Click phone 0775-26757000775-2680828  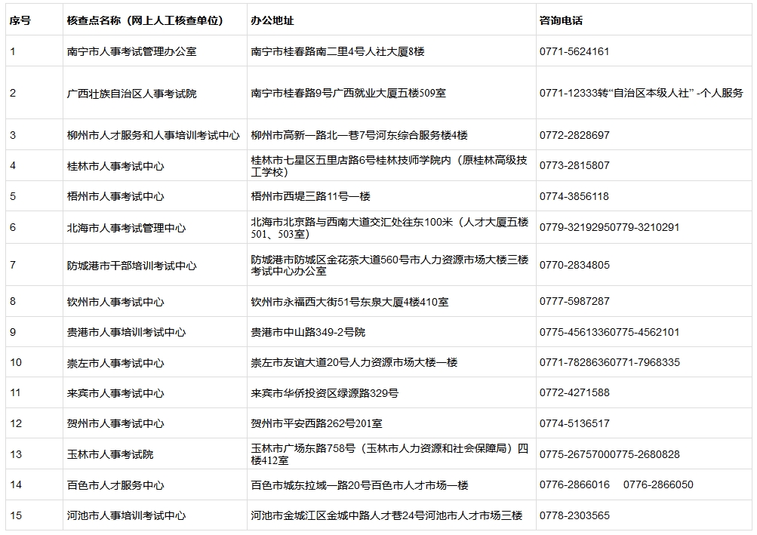tap(609, 454)
